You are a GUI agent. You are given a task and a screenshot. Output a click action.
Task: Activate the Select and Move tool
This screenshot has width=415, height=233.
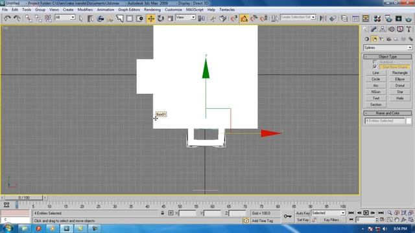pyautogui.click(x=151, y=19)
